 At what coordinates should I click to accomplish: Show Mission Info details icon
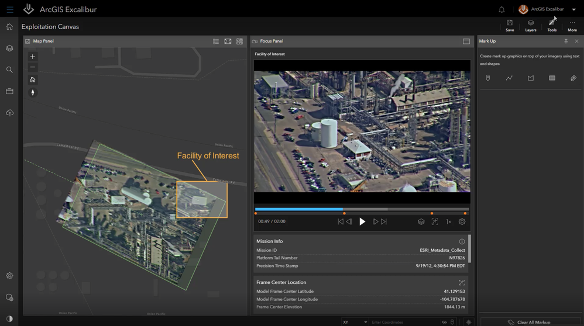(462, 241)
